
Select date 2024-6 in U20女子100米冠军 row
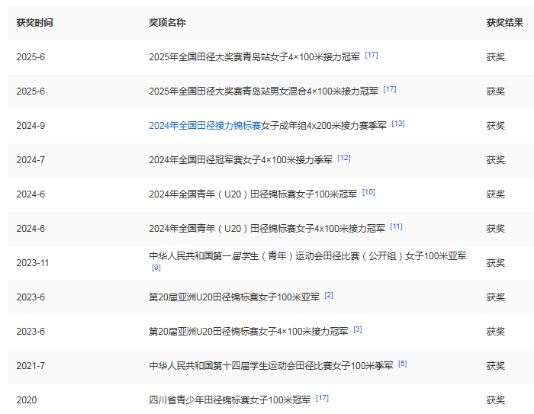[31, 194]
